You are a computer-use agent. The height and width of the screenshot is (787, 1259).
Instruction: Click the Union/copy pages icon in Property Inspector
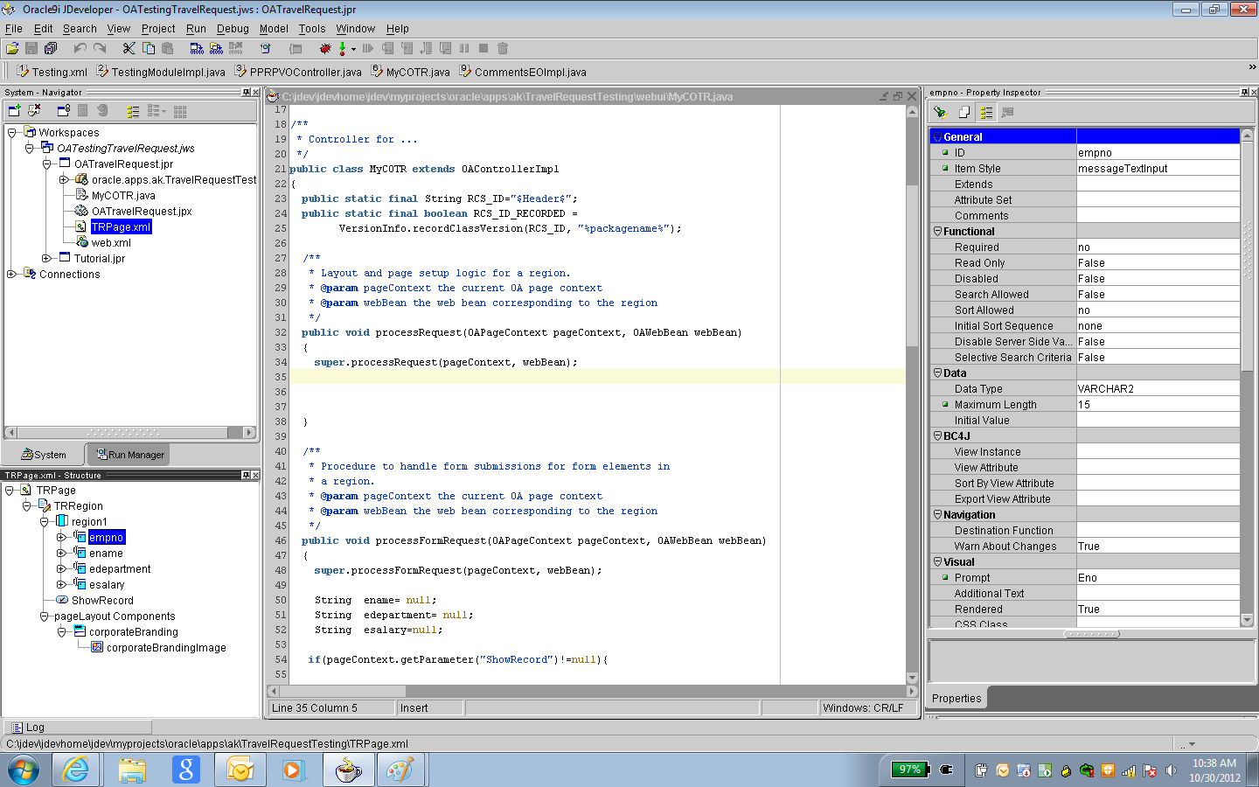963,112
